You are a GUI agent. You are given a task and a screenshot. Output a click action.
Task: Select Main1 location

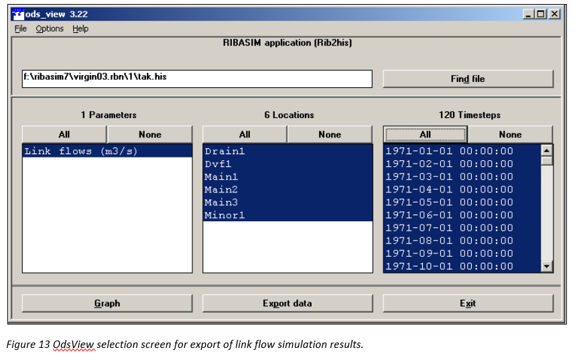pyautogui.click(x=288, y=177)
